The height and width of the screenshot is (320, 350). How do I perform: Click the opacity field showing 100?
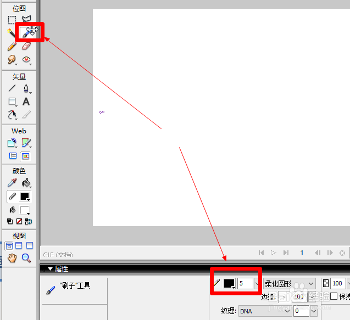click(338, 283)
